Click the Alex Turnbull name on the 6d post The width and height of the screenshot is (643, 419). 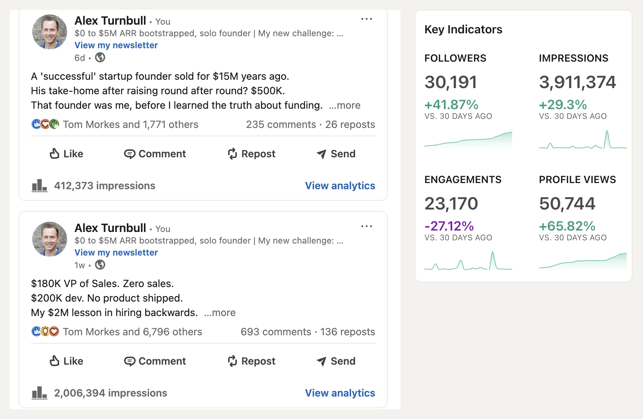110,21
